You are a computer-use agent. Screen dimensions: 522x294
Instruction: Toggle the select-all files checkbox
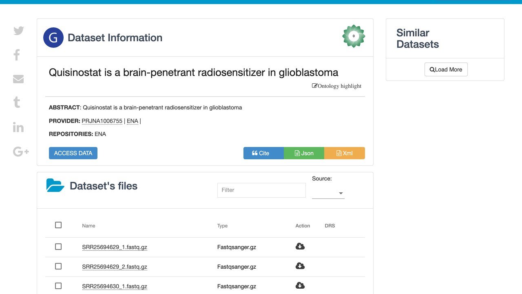(x=58, y=225)
